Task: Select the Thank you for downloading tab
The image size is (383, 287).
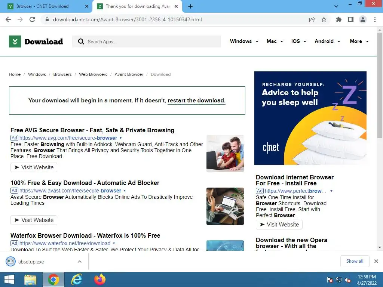Action: click(x=137, y=6)
